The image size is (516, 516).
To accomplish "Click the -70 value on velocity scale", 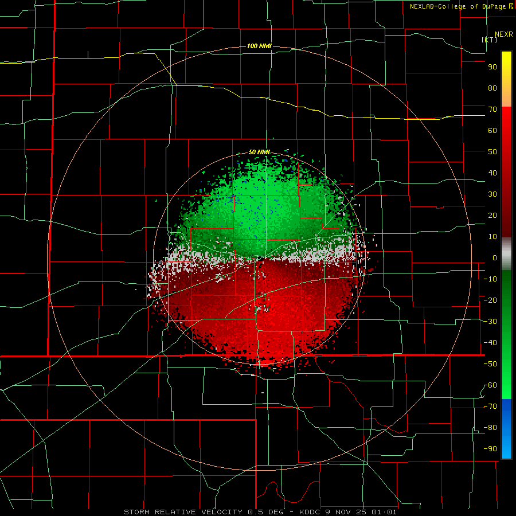I will click(x=490, y=406).
